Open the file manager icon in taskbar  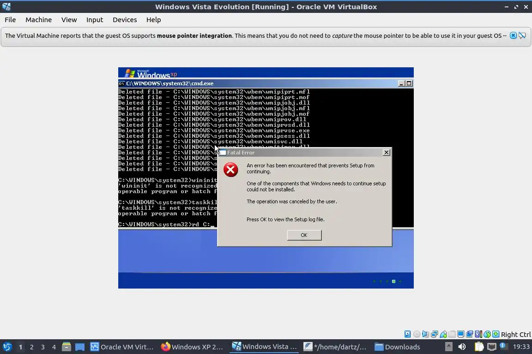pyautogui.click(x=66, y=347)
